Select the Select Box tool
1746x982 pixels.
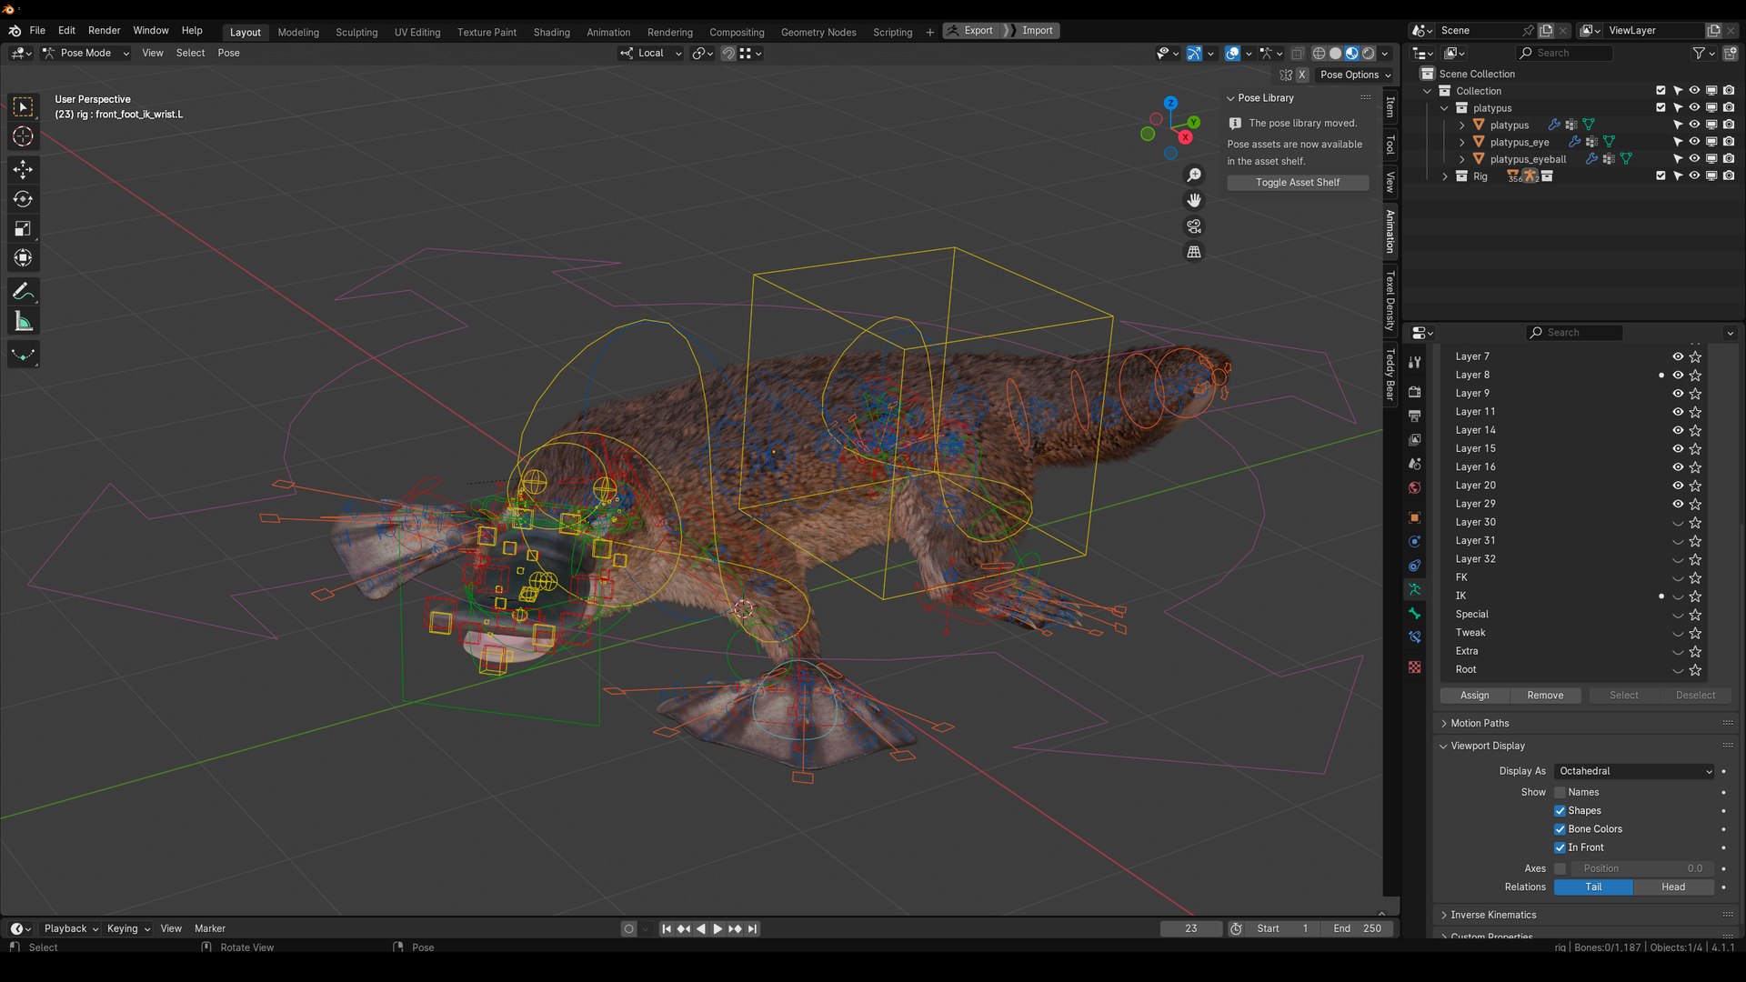point(23,107)
